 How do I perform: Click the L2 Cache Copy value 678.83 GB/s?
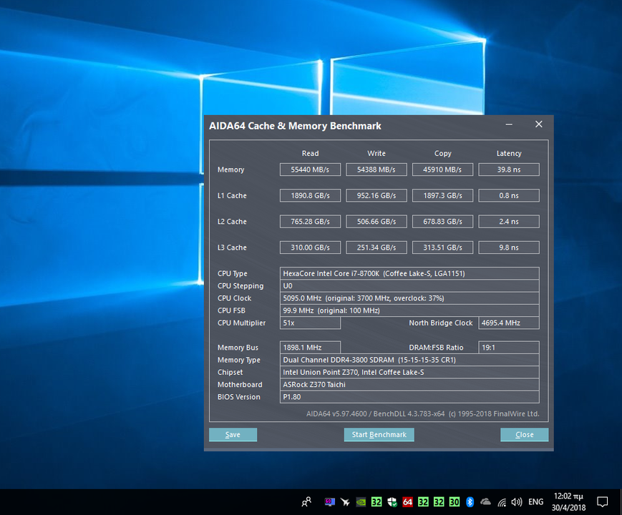tap(442, 222)
